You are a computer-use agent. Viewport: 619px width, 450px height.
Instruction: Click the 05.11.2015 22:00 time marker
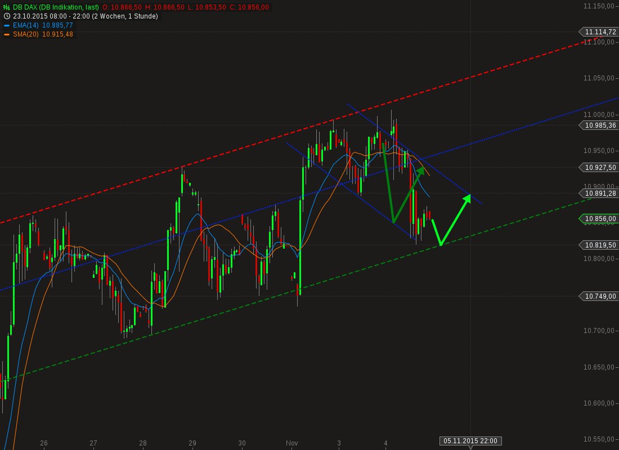[x=470, y=441]
